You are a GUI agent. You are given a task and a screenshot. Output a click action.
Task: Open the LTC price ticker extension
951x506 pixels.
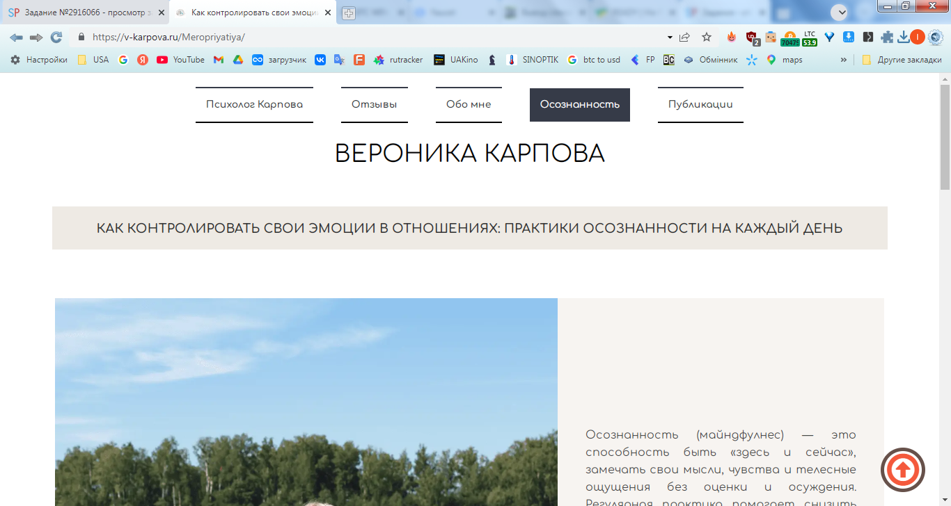tap(810, 38)
